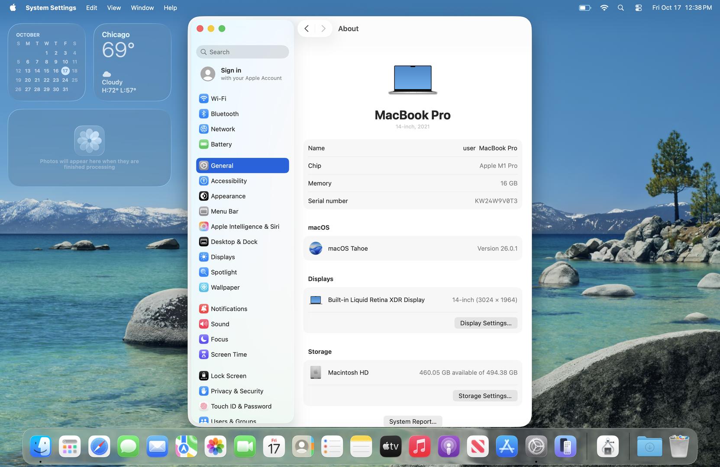Click the back navigation chevron
Screen dimensions: 720x467
tap(307, 29)
